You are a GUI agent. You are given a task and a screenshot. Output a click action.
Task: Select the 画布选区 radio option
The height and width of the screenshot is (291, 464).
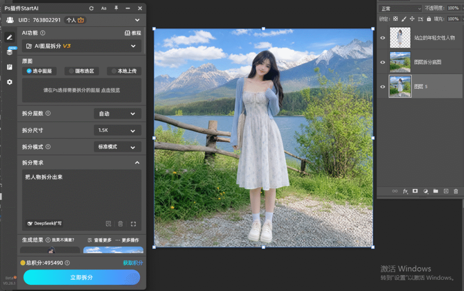click(x=82, y=71)
